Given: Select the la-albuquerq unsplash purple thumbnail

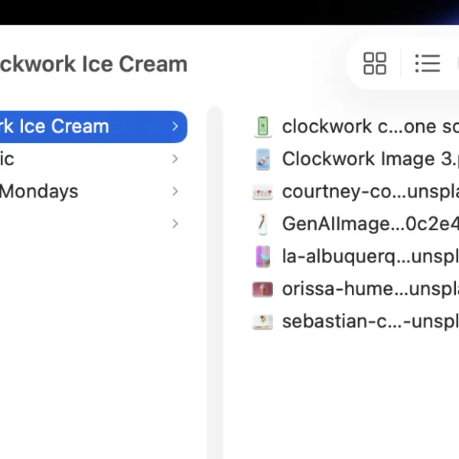Looking at the screenshot, I should [x=262, y=256].
